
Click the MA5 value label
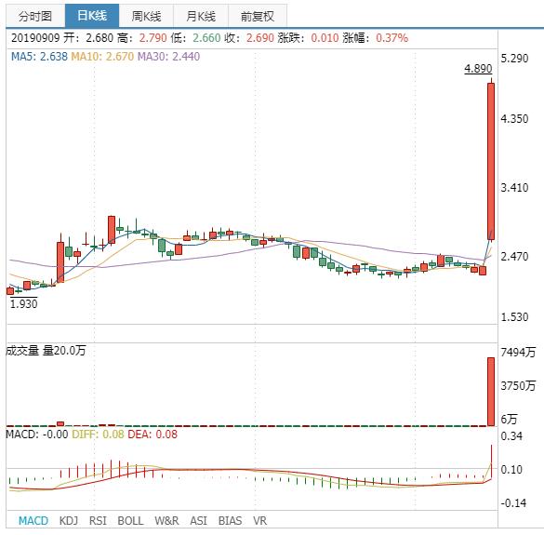(39, 56)
